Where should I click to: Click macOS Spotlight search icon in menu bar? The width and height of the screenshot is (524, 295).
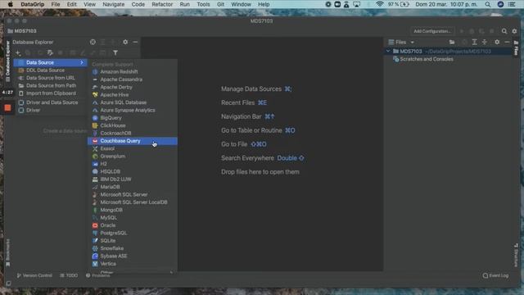488,4
